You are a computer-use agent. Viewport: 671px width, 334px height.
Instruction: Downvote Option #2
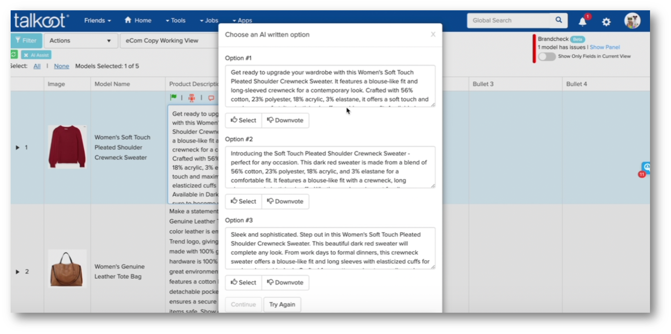(285, 202)
